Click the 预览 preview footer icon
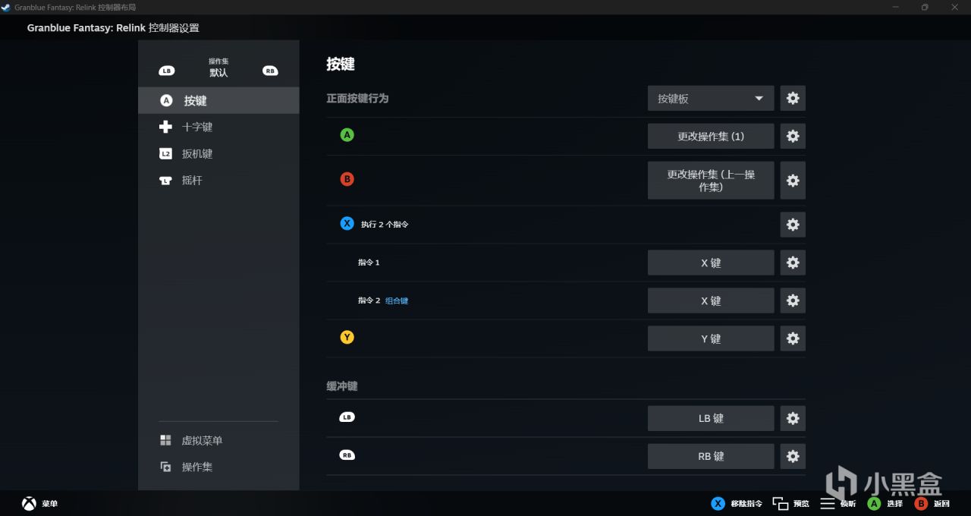971x516 pixels. (781, 503)
